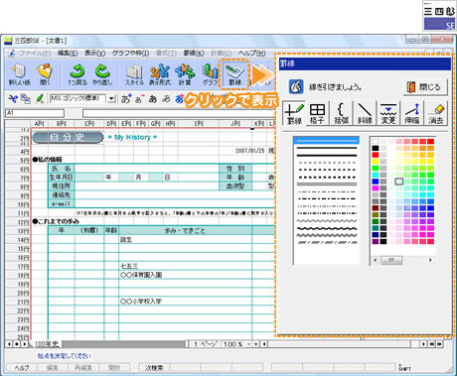Image resolution: width=457 pixels, height=376 pixels.
Task: Click the formula input bar right of A1
Action: click(179, 113)
